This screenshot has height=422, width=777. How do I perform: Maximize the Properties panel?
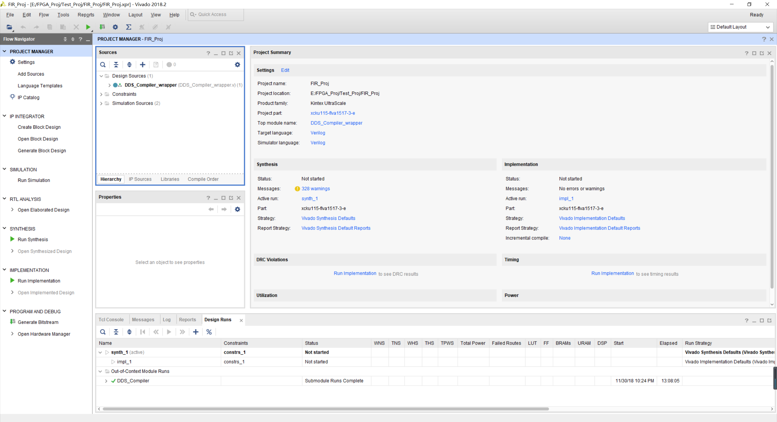click(223, 198)
